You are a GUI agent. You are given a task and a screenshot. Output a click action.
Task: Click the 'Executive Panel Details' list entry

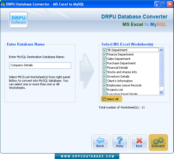pyautogui.click(x=122, y=94)
